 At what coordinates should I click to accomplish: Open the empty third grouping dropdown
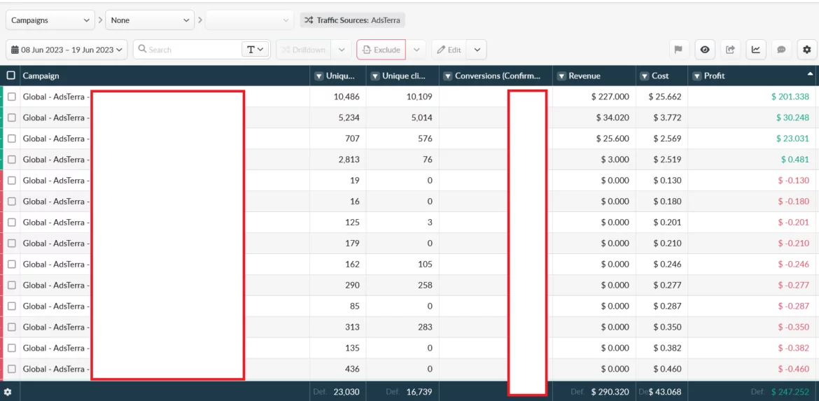click(248, 20)
